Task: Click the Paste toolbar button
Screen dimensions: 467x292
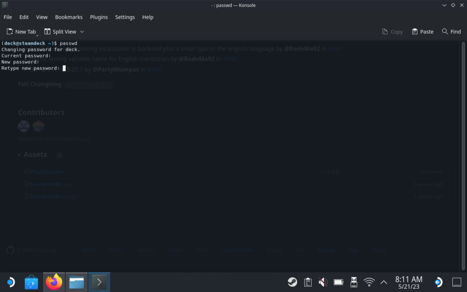Action: [x=422, y=31]
